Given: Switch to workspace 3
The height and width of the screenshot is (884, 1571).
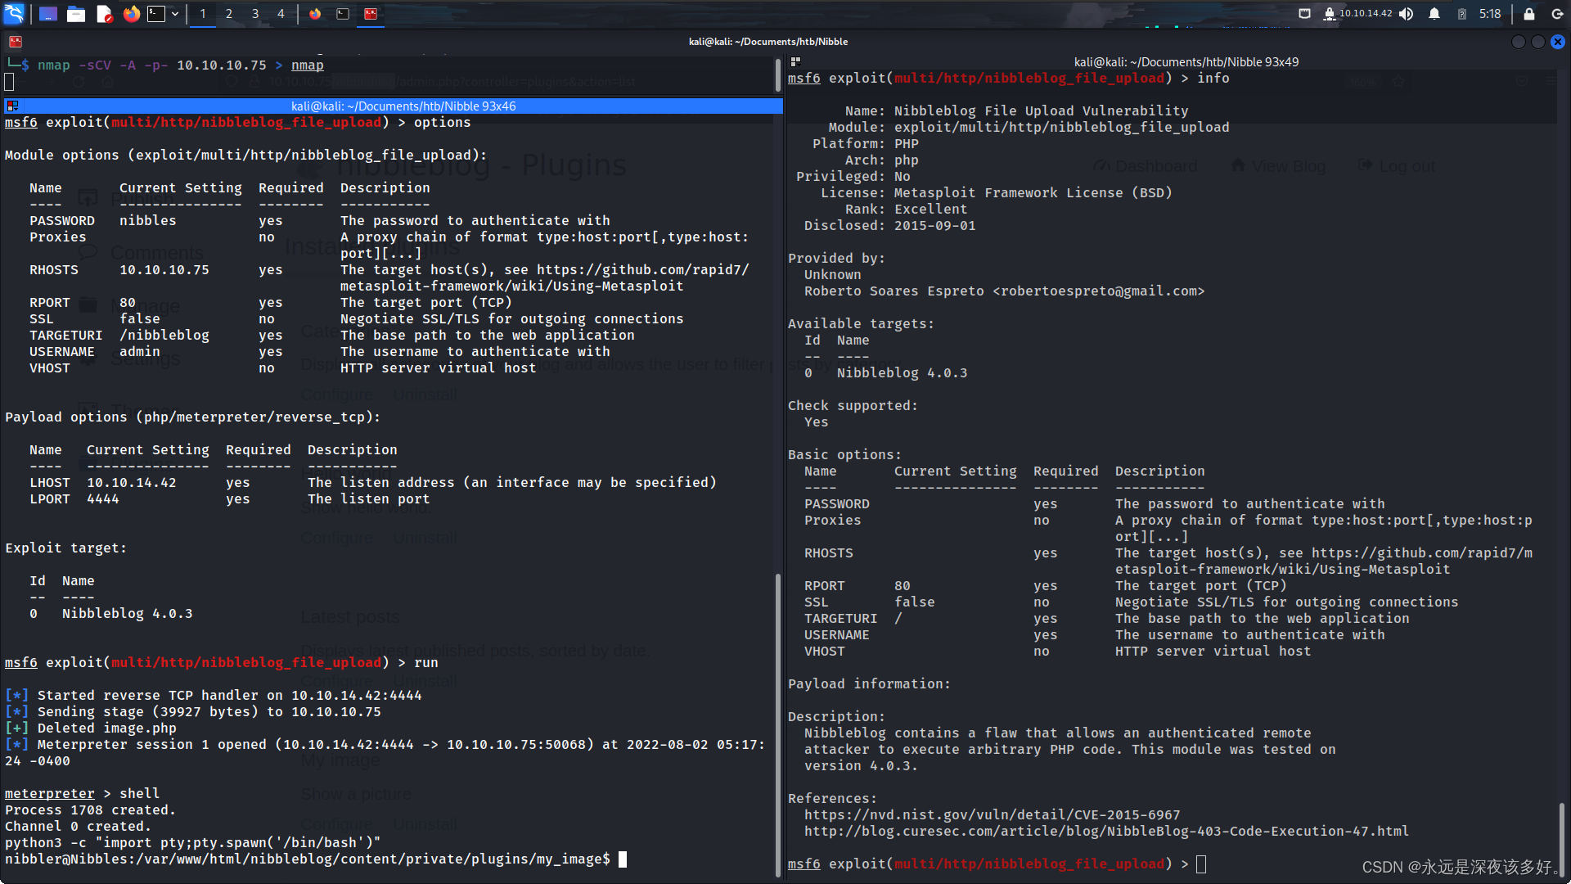Looking at the screenshot, I should (x=255, y=14).
